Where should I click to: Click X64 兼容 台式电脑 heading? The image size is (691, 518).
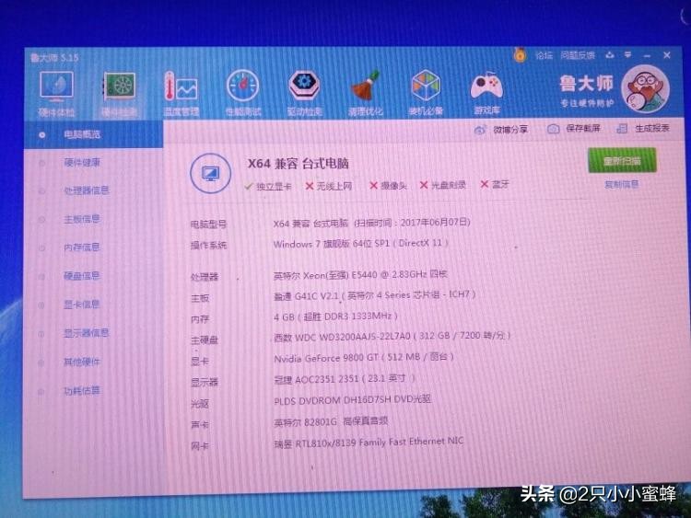pos(299,164)
